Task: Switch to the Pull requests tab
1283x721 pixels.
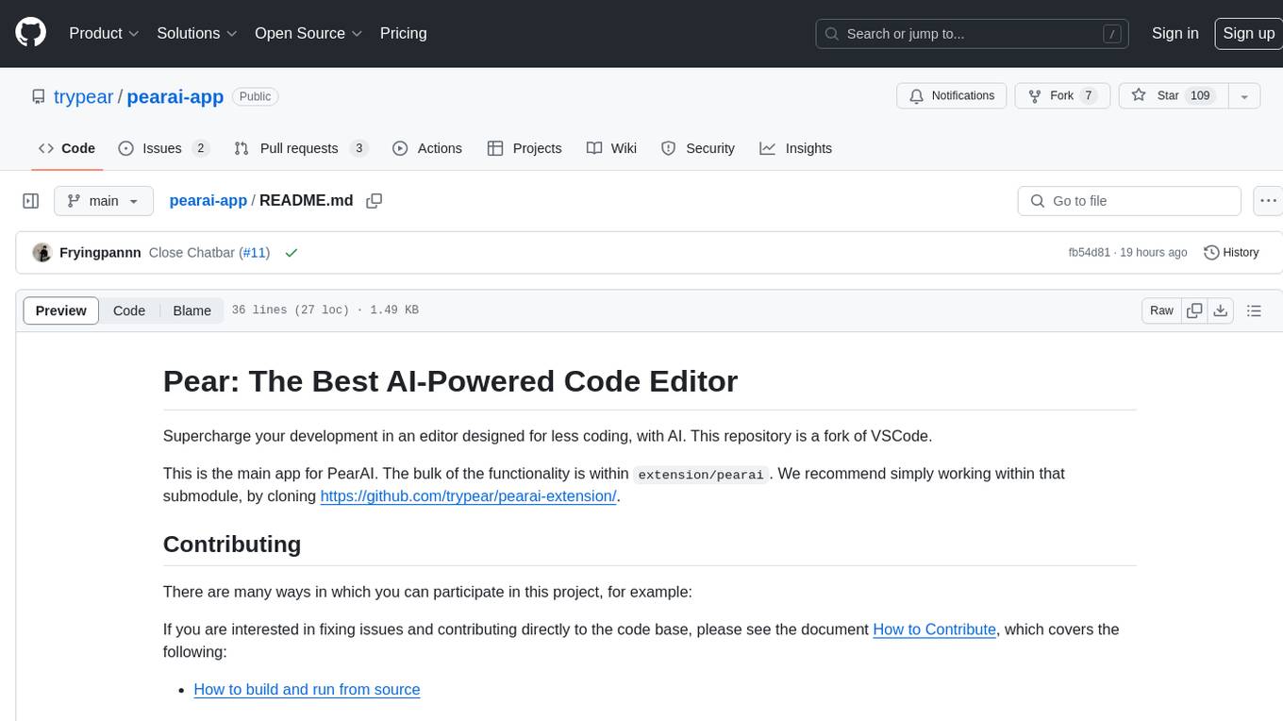Action: click(x=300, y=148)
